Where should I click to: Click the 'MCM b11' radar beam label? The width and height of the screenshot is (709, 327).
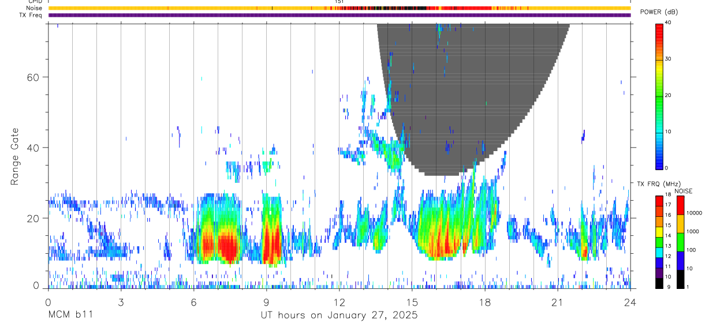[x=70, y=315]
